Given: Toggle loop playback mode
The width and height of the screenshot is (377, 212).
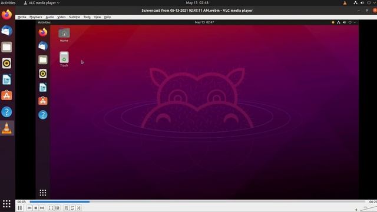Looking at the screenshot, I should tap(72, 208).
